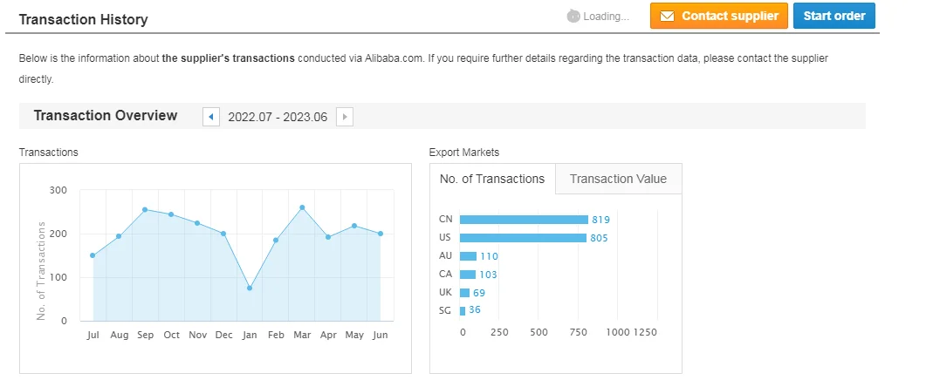This screenshot has width=933, height=387.
Task: Click the UK bar showing 69
Action: click(464, 293)
